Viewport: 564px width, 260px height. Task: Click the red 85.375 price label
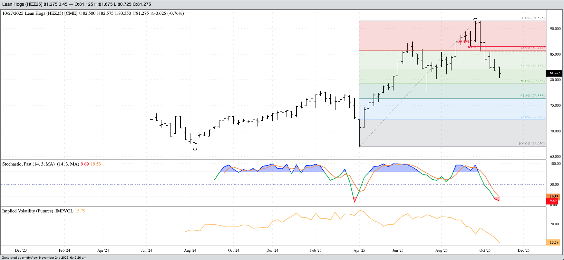tap(473, 47)
